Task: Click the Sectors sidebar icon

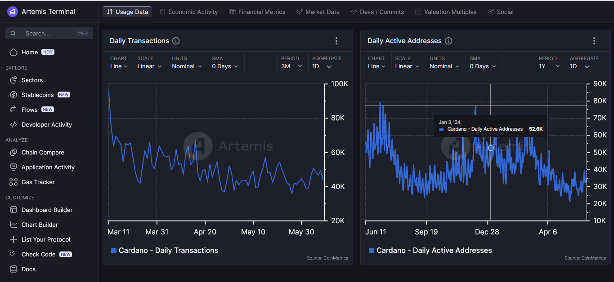Action: [13, 80]
